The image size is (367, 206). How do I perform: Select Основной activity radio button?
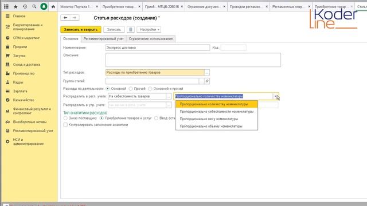click(108, 89)
